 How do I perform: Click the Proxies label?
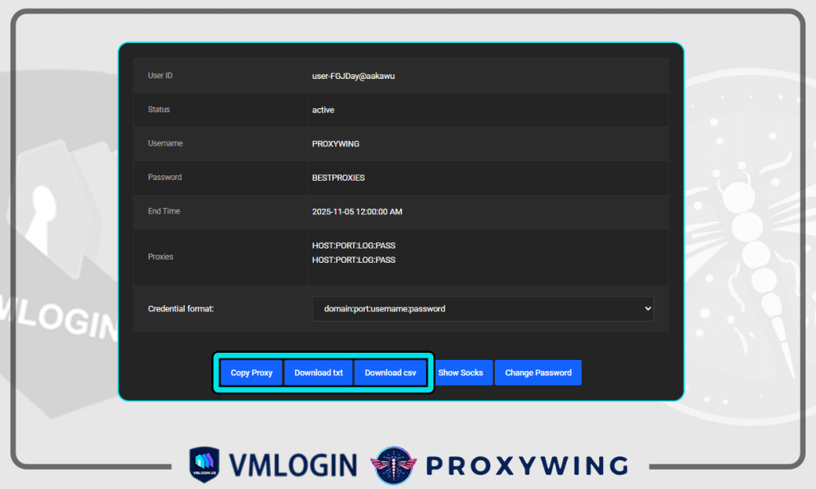160,256
